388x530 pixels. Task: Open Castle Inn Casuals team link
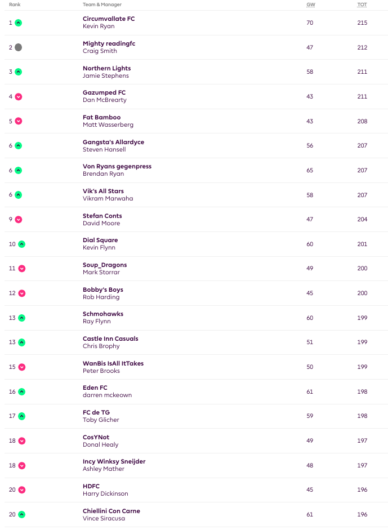pos(110,339)
